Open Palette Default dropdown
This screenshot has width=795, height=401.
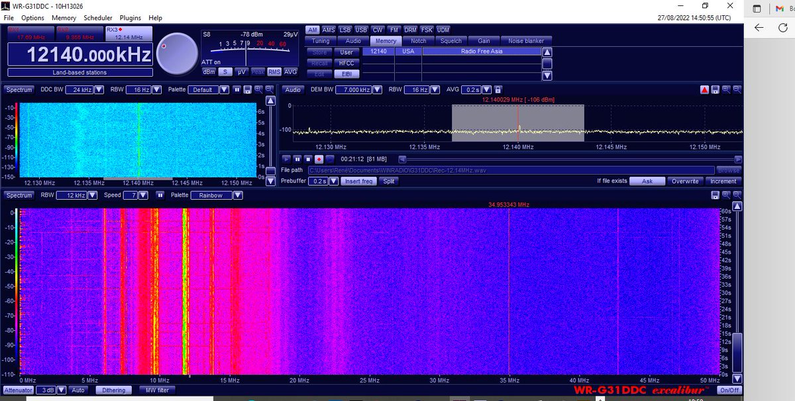(x=224, y=89)
